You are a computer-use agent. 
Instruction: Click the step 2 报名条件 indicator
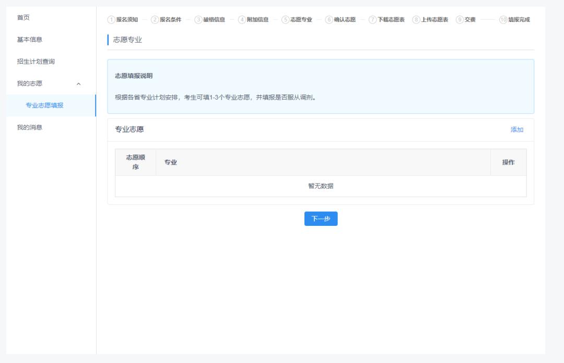(166, 20)
